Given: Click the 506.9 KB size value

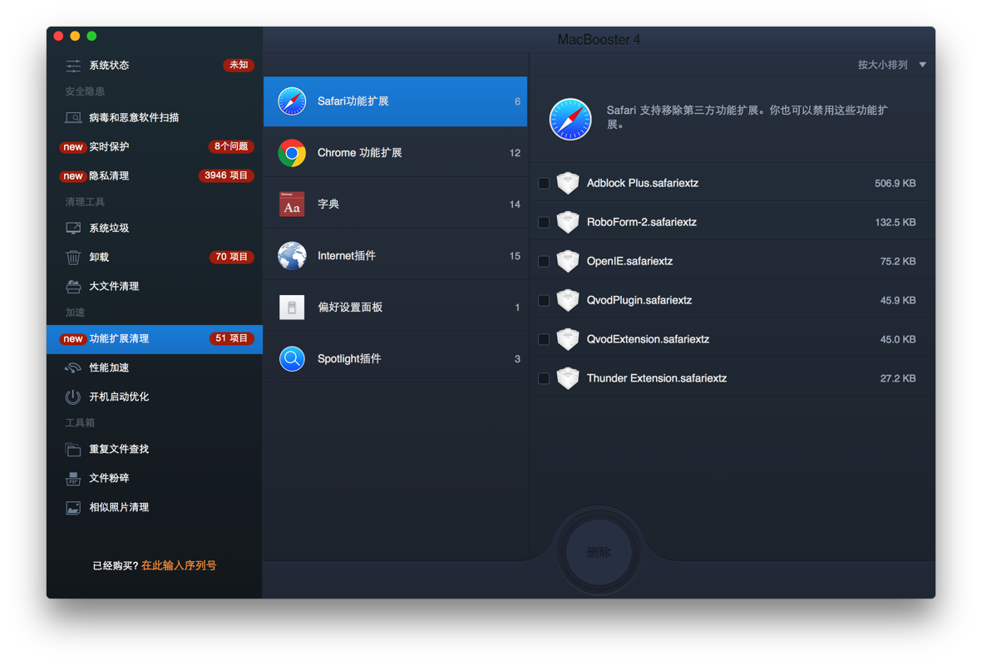Looking at the screenshot, I should (895, 184).
